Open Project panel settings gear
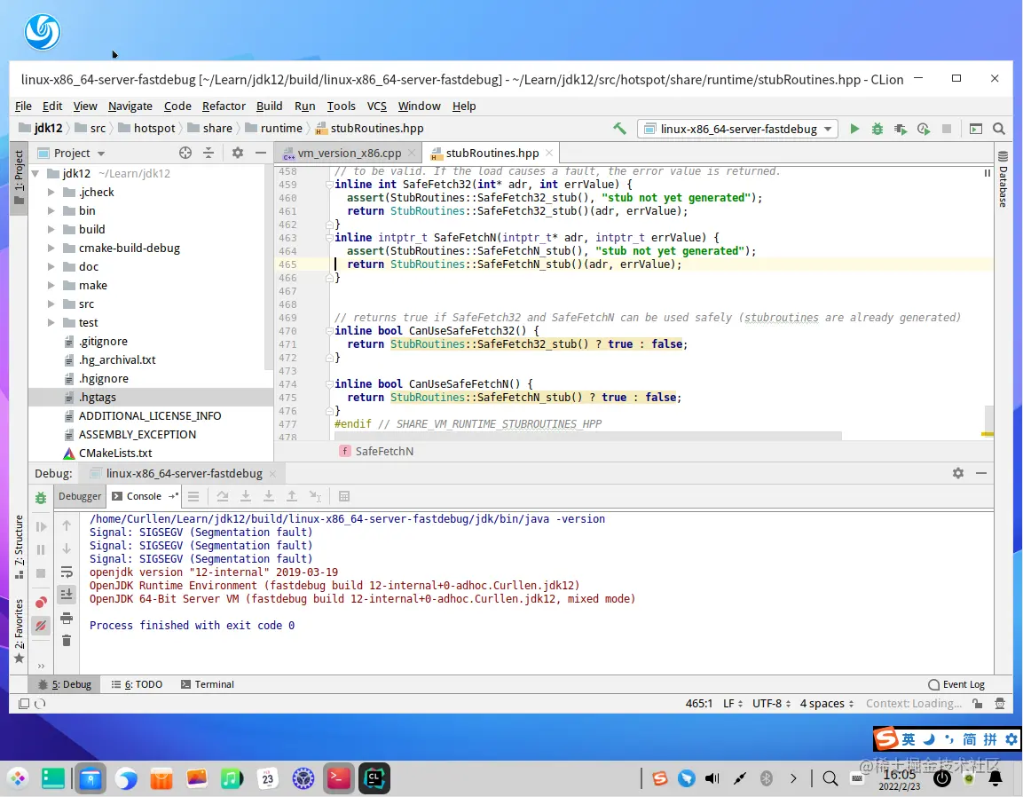Image resolution: width=1023 pixels, height=797 pixels. pos(238,153)
